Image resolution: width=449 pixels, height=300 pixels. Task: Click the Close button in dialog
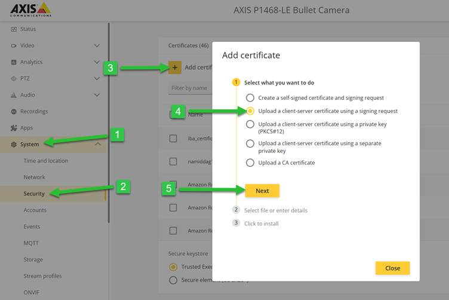(393, 268)
